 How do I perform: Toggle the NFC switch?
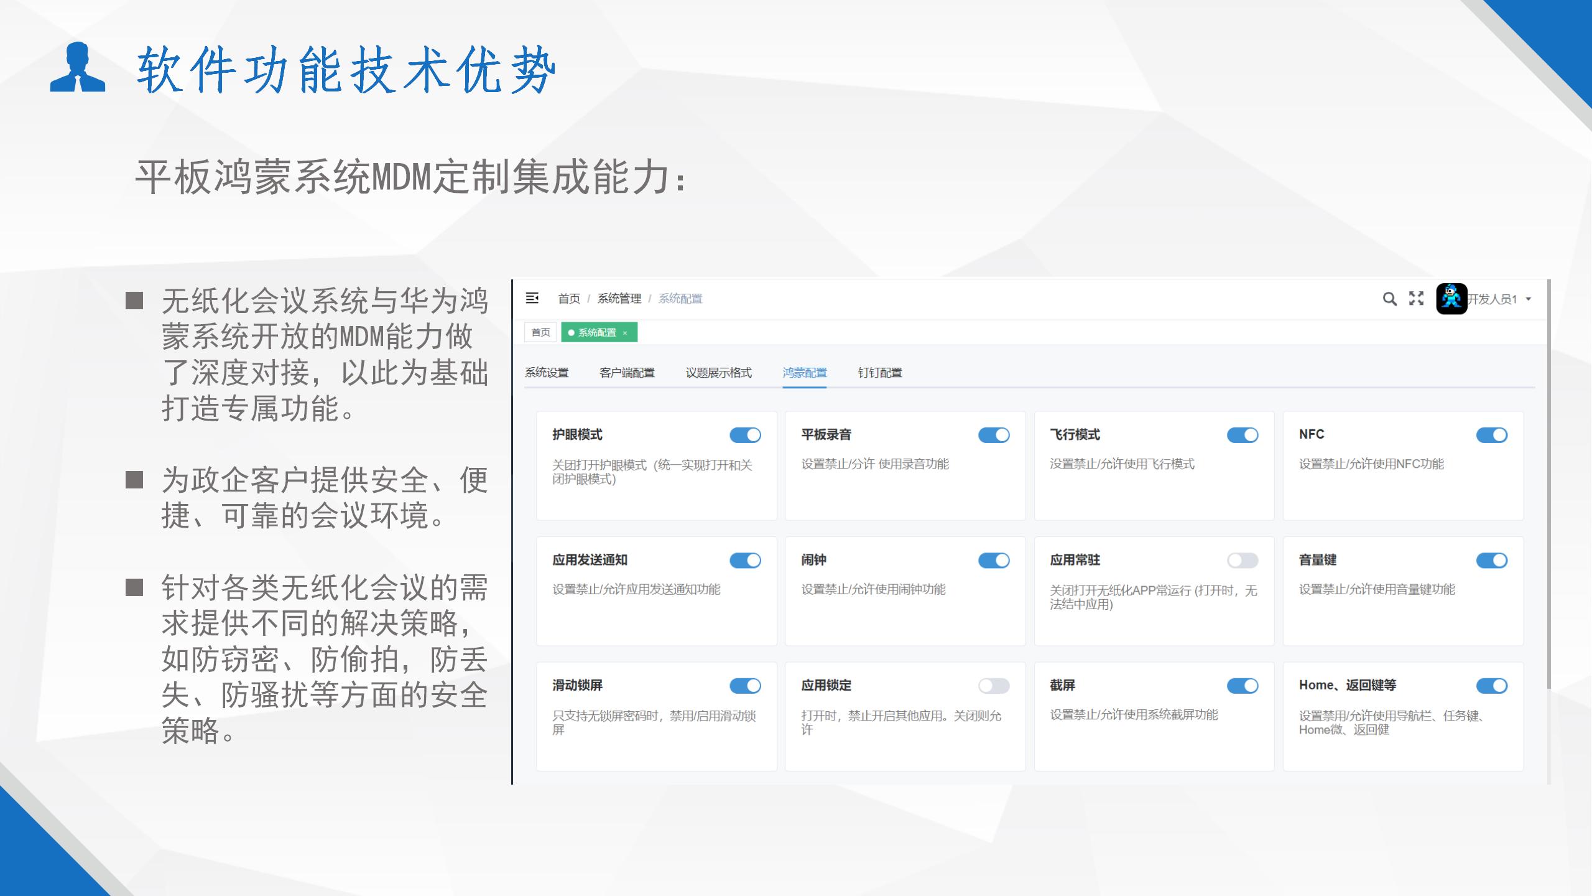1491,435
